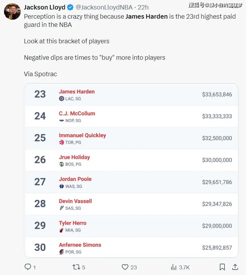
Task: Click the blue verified badge
Action: tap(70, 7)
